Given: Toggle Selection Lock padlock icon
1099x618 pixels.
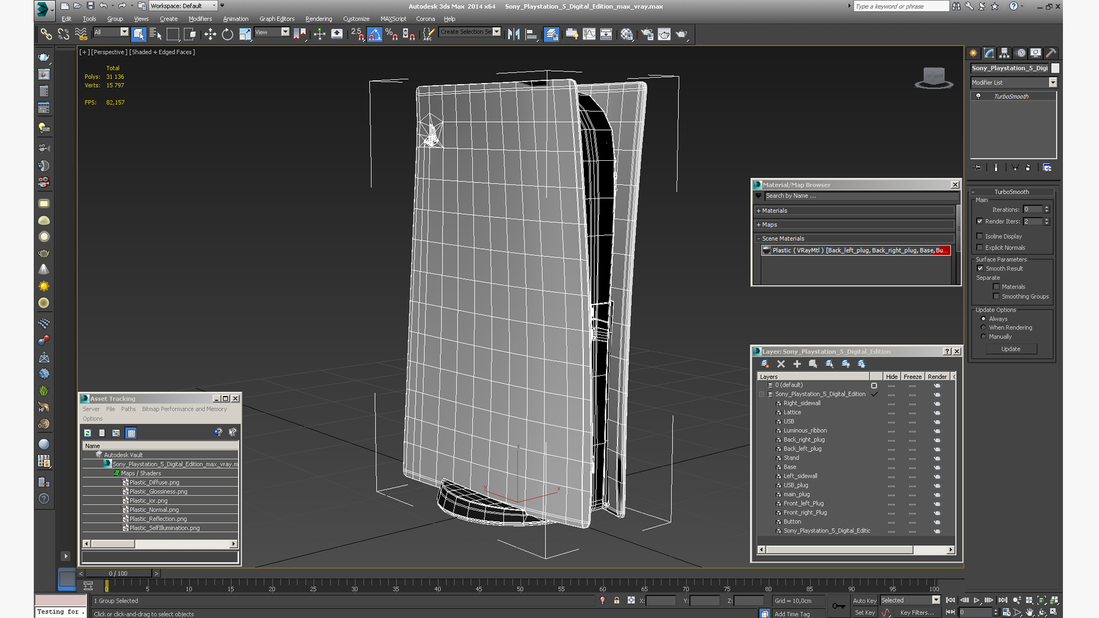Looking at the screenshot, I should 616,600.
